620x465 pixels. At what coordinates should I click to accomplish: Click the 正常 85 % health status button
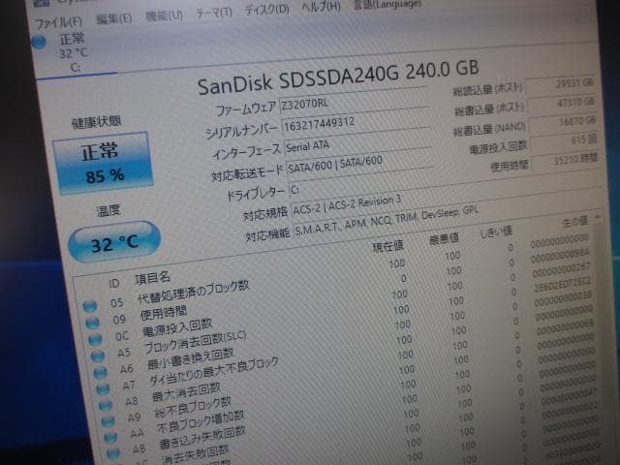(x=103, y=163)
